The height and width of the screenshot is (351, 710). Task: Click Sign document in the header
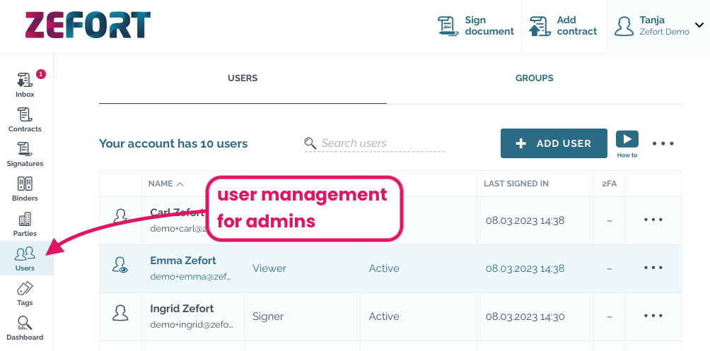476,26
